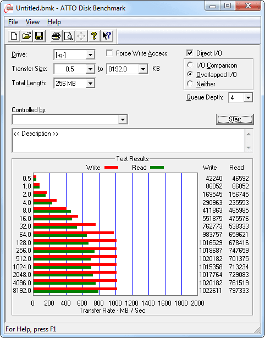Click inside the Description text box
Screen dimensions: 265x338
pyautogui.click(x=128, y=141)
